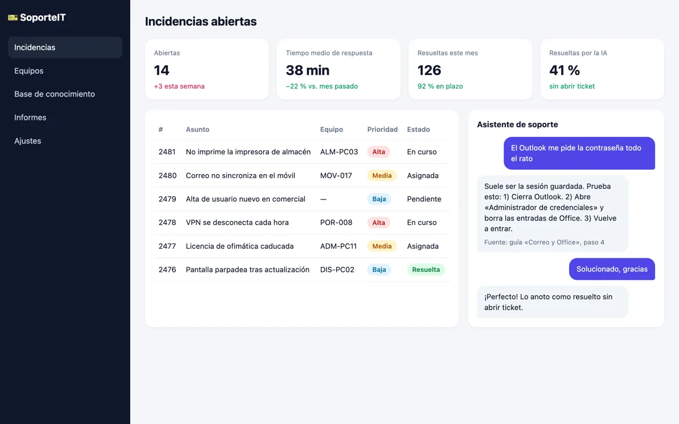
Task: Open Ajustes in the sidebar
Action: click(x=65, y=141)
